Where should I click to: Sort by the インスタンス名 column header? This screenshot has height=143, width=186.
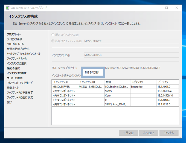click(x=65, y=82)
